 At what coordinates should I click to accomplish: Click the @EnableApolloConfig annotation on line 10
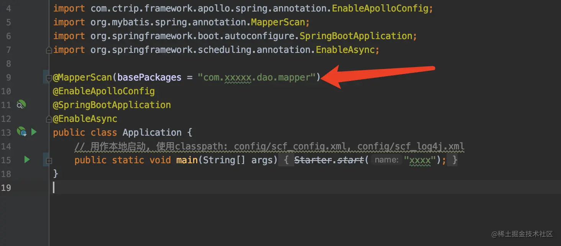click(x=104, y=91)
